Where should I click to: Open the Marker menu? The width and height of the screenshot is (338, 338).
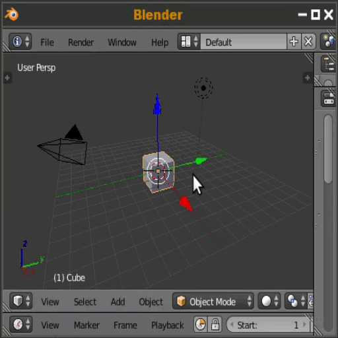tap(86, 325)
